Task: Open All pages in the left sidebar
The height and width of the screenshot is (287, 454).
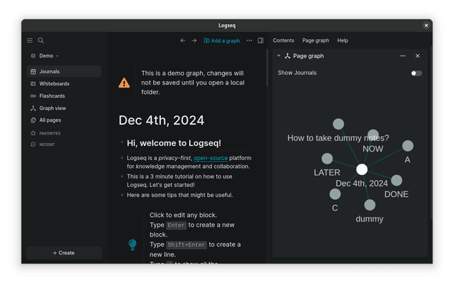Action: tap(64, 120)
